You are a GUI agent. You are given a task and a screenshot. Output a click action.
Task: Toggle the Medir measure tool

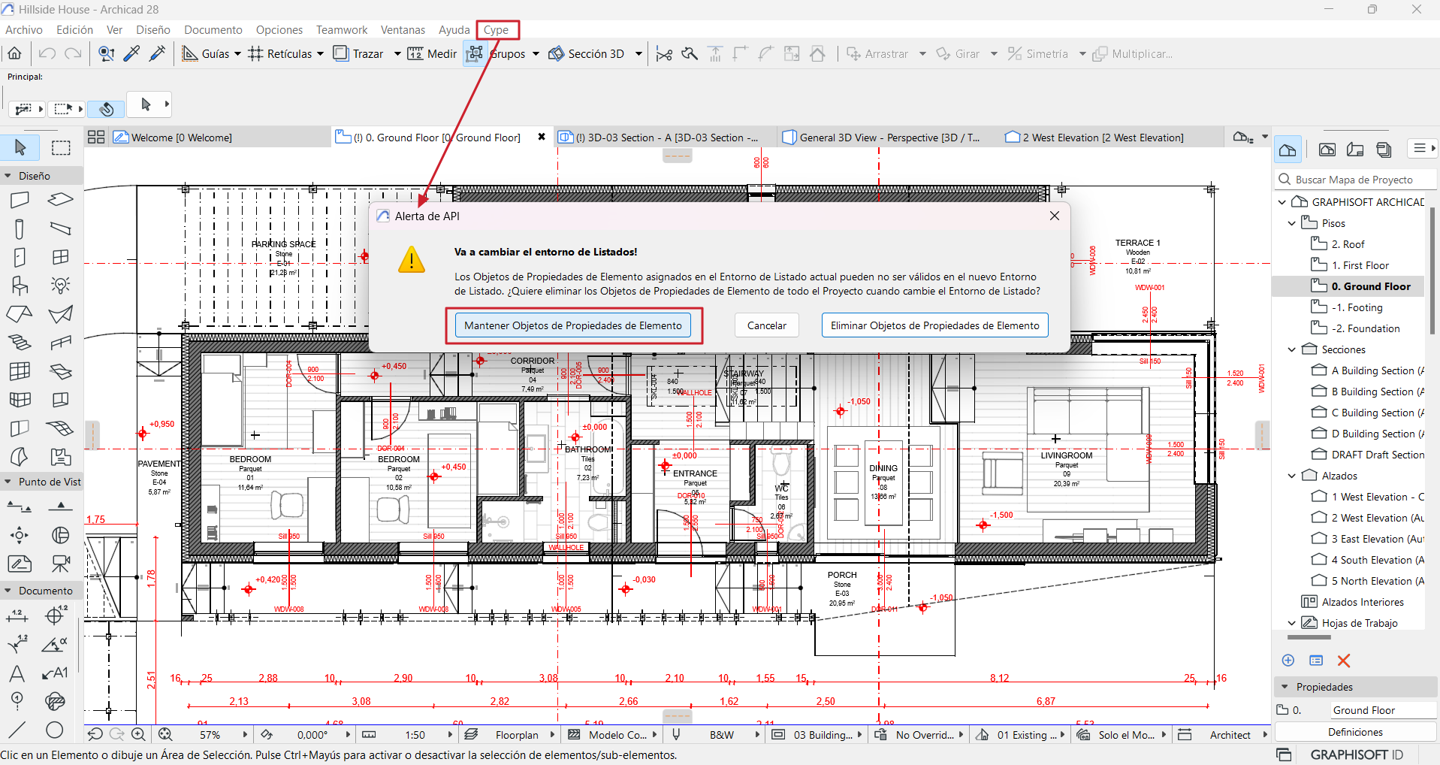coord(432,53)
